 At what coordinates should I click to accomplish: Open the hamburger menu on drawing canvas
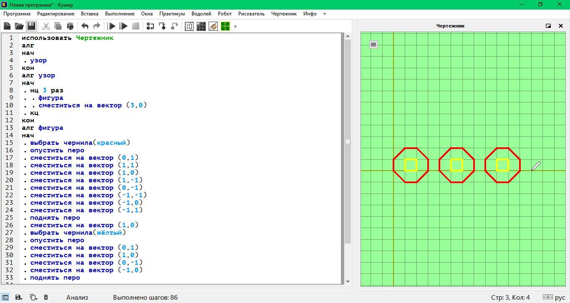click(373, 45)
